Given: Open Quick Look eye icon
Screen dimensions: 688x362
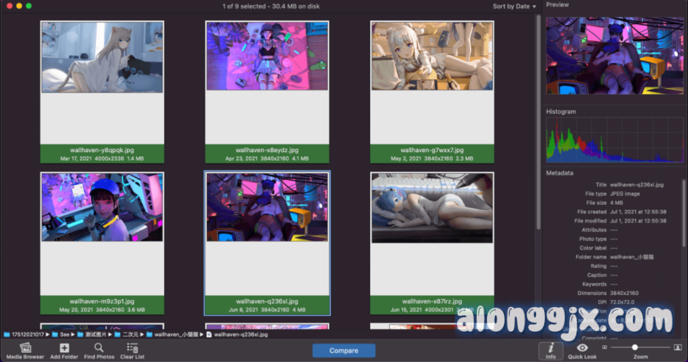Looking at the screenshot, I should (582, 347).
